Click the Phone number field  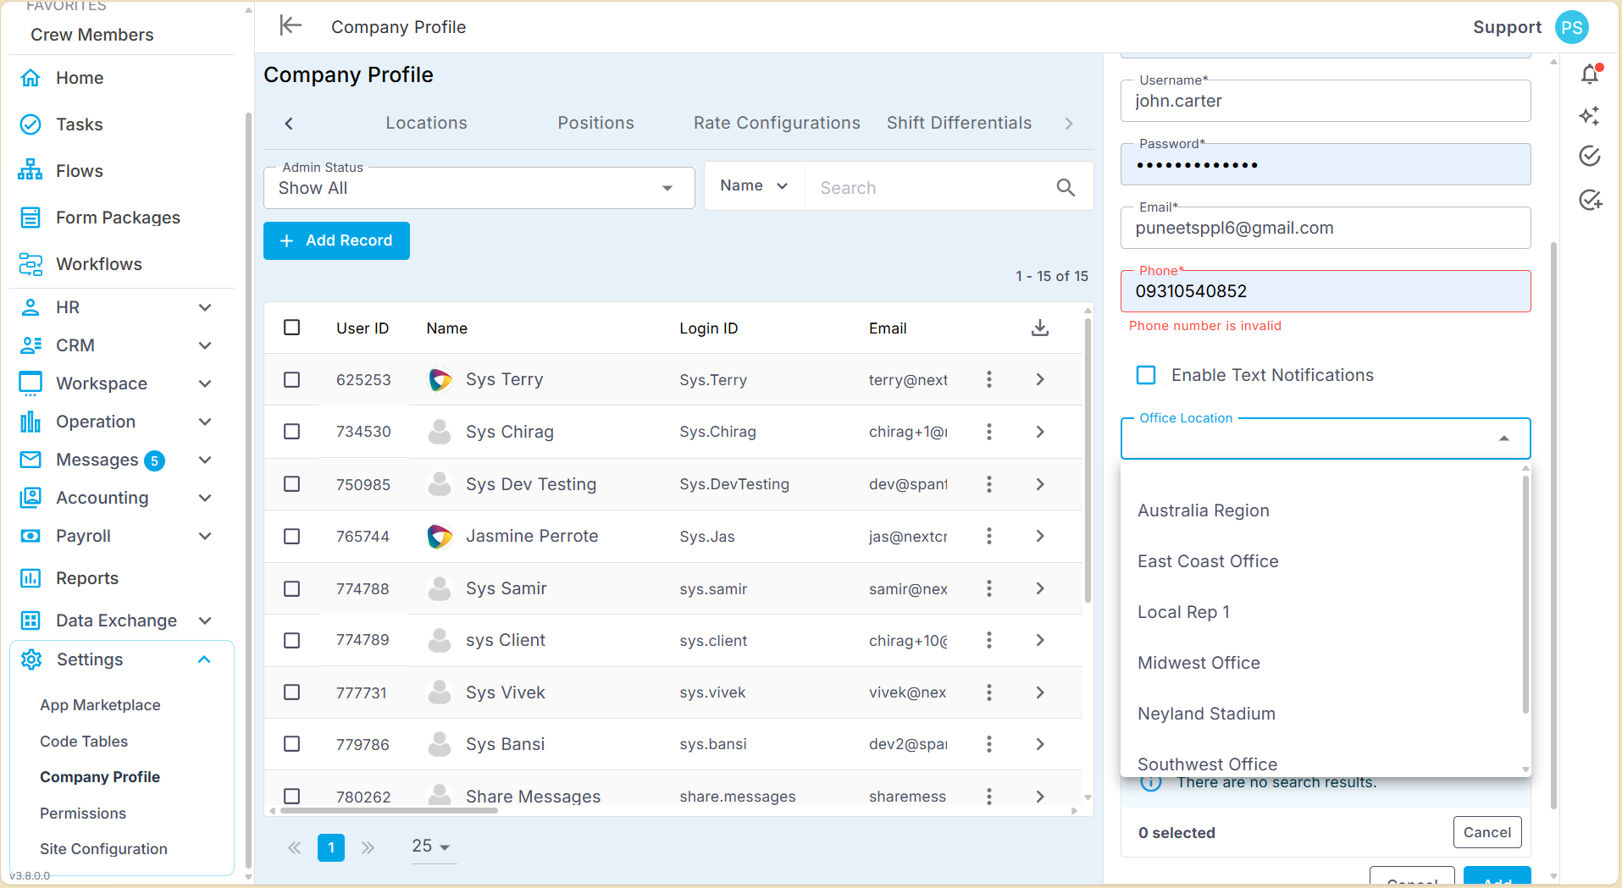(x=1326, y=291)
